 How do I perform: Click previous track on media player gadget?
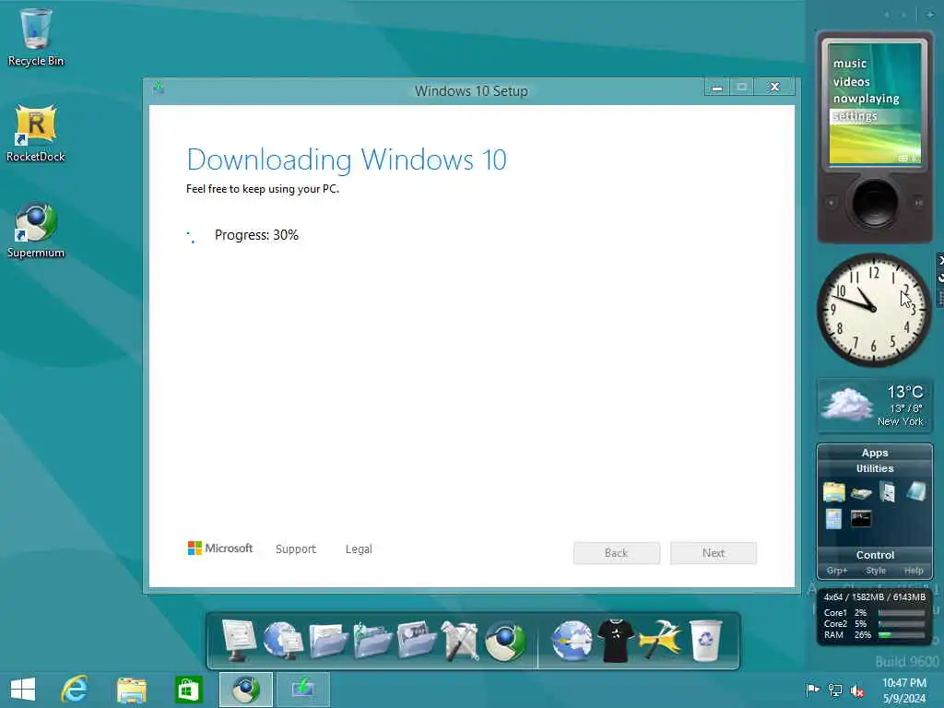832,203
